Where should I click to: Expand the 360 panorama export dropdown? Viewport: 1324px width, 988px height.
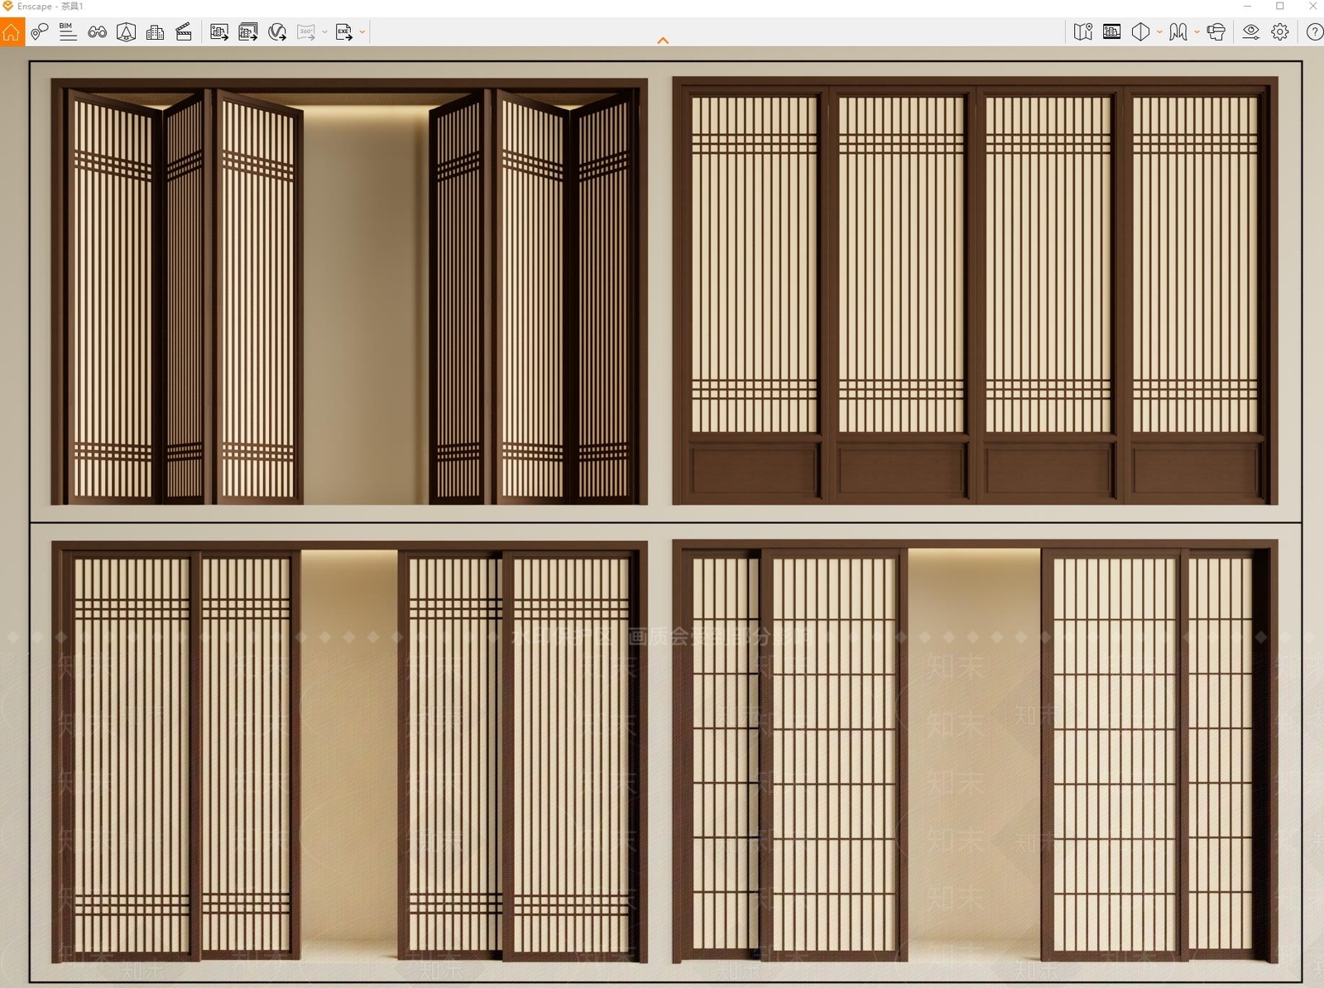click(x=324, y=32)
